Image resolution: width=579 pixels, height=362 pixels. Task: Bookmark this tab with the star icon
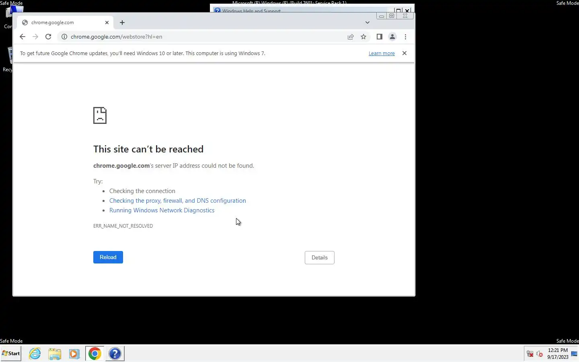tap(363, 37)
